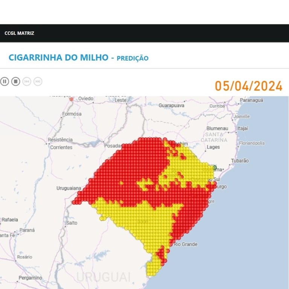
Task: Click the Salto city label
Action: 71,223
